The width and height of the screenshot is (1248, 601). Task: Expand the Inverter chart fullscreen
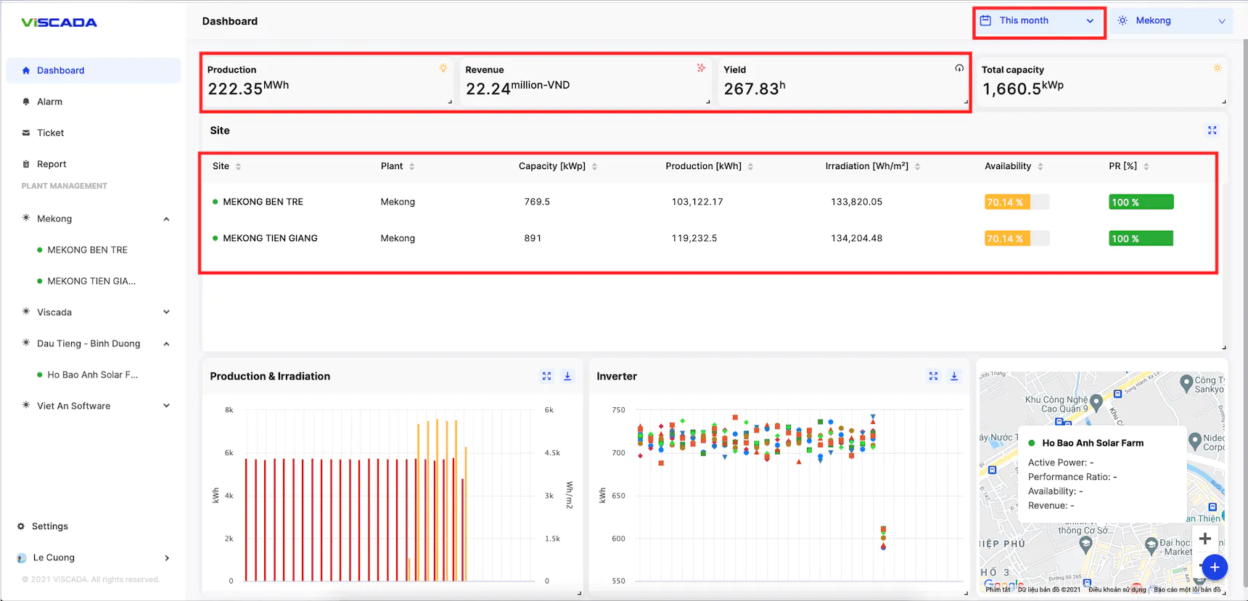click(x=933, y=376)
